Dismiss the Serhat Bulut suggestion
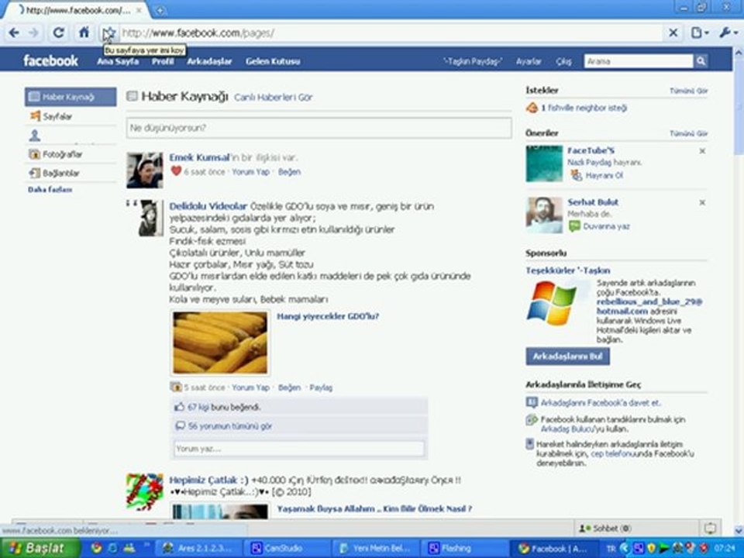Viewport: 744px width, 558px height. [x=702, y=202]
